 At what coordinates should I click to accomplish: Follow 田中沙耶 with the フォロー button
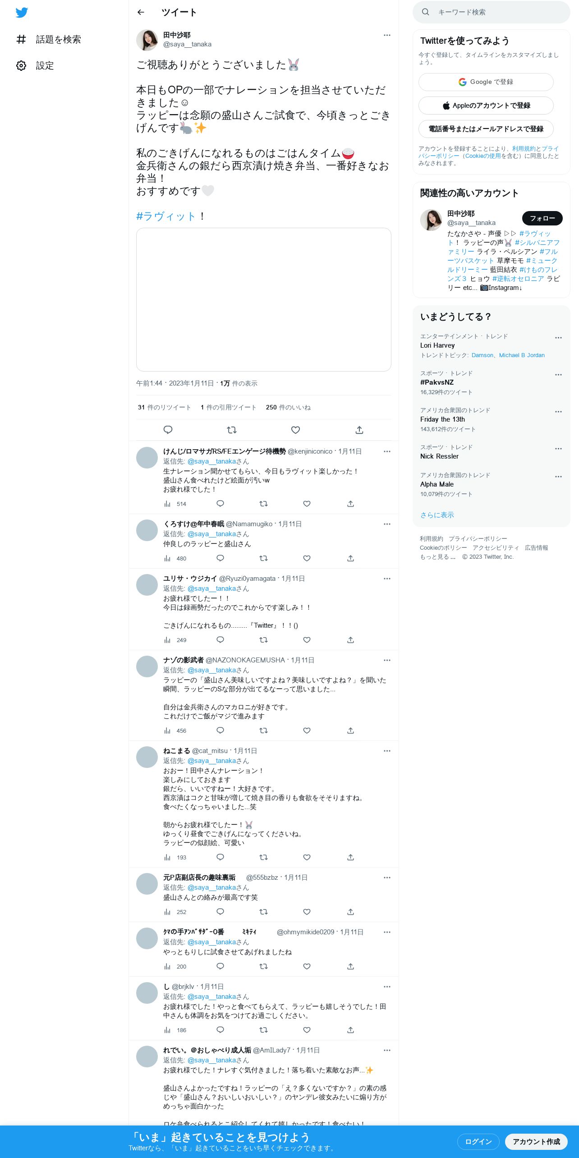tap(542, 218)
